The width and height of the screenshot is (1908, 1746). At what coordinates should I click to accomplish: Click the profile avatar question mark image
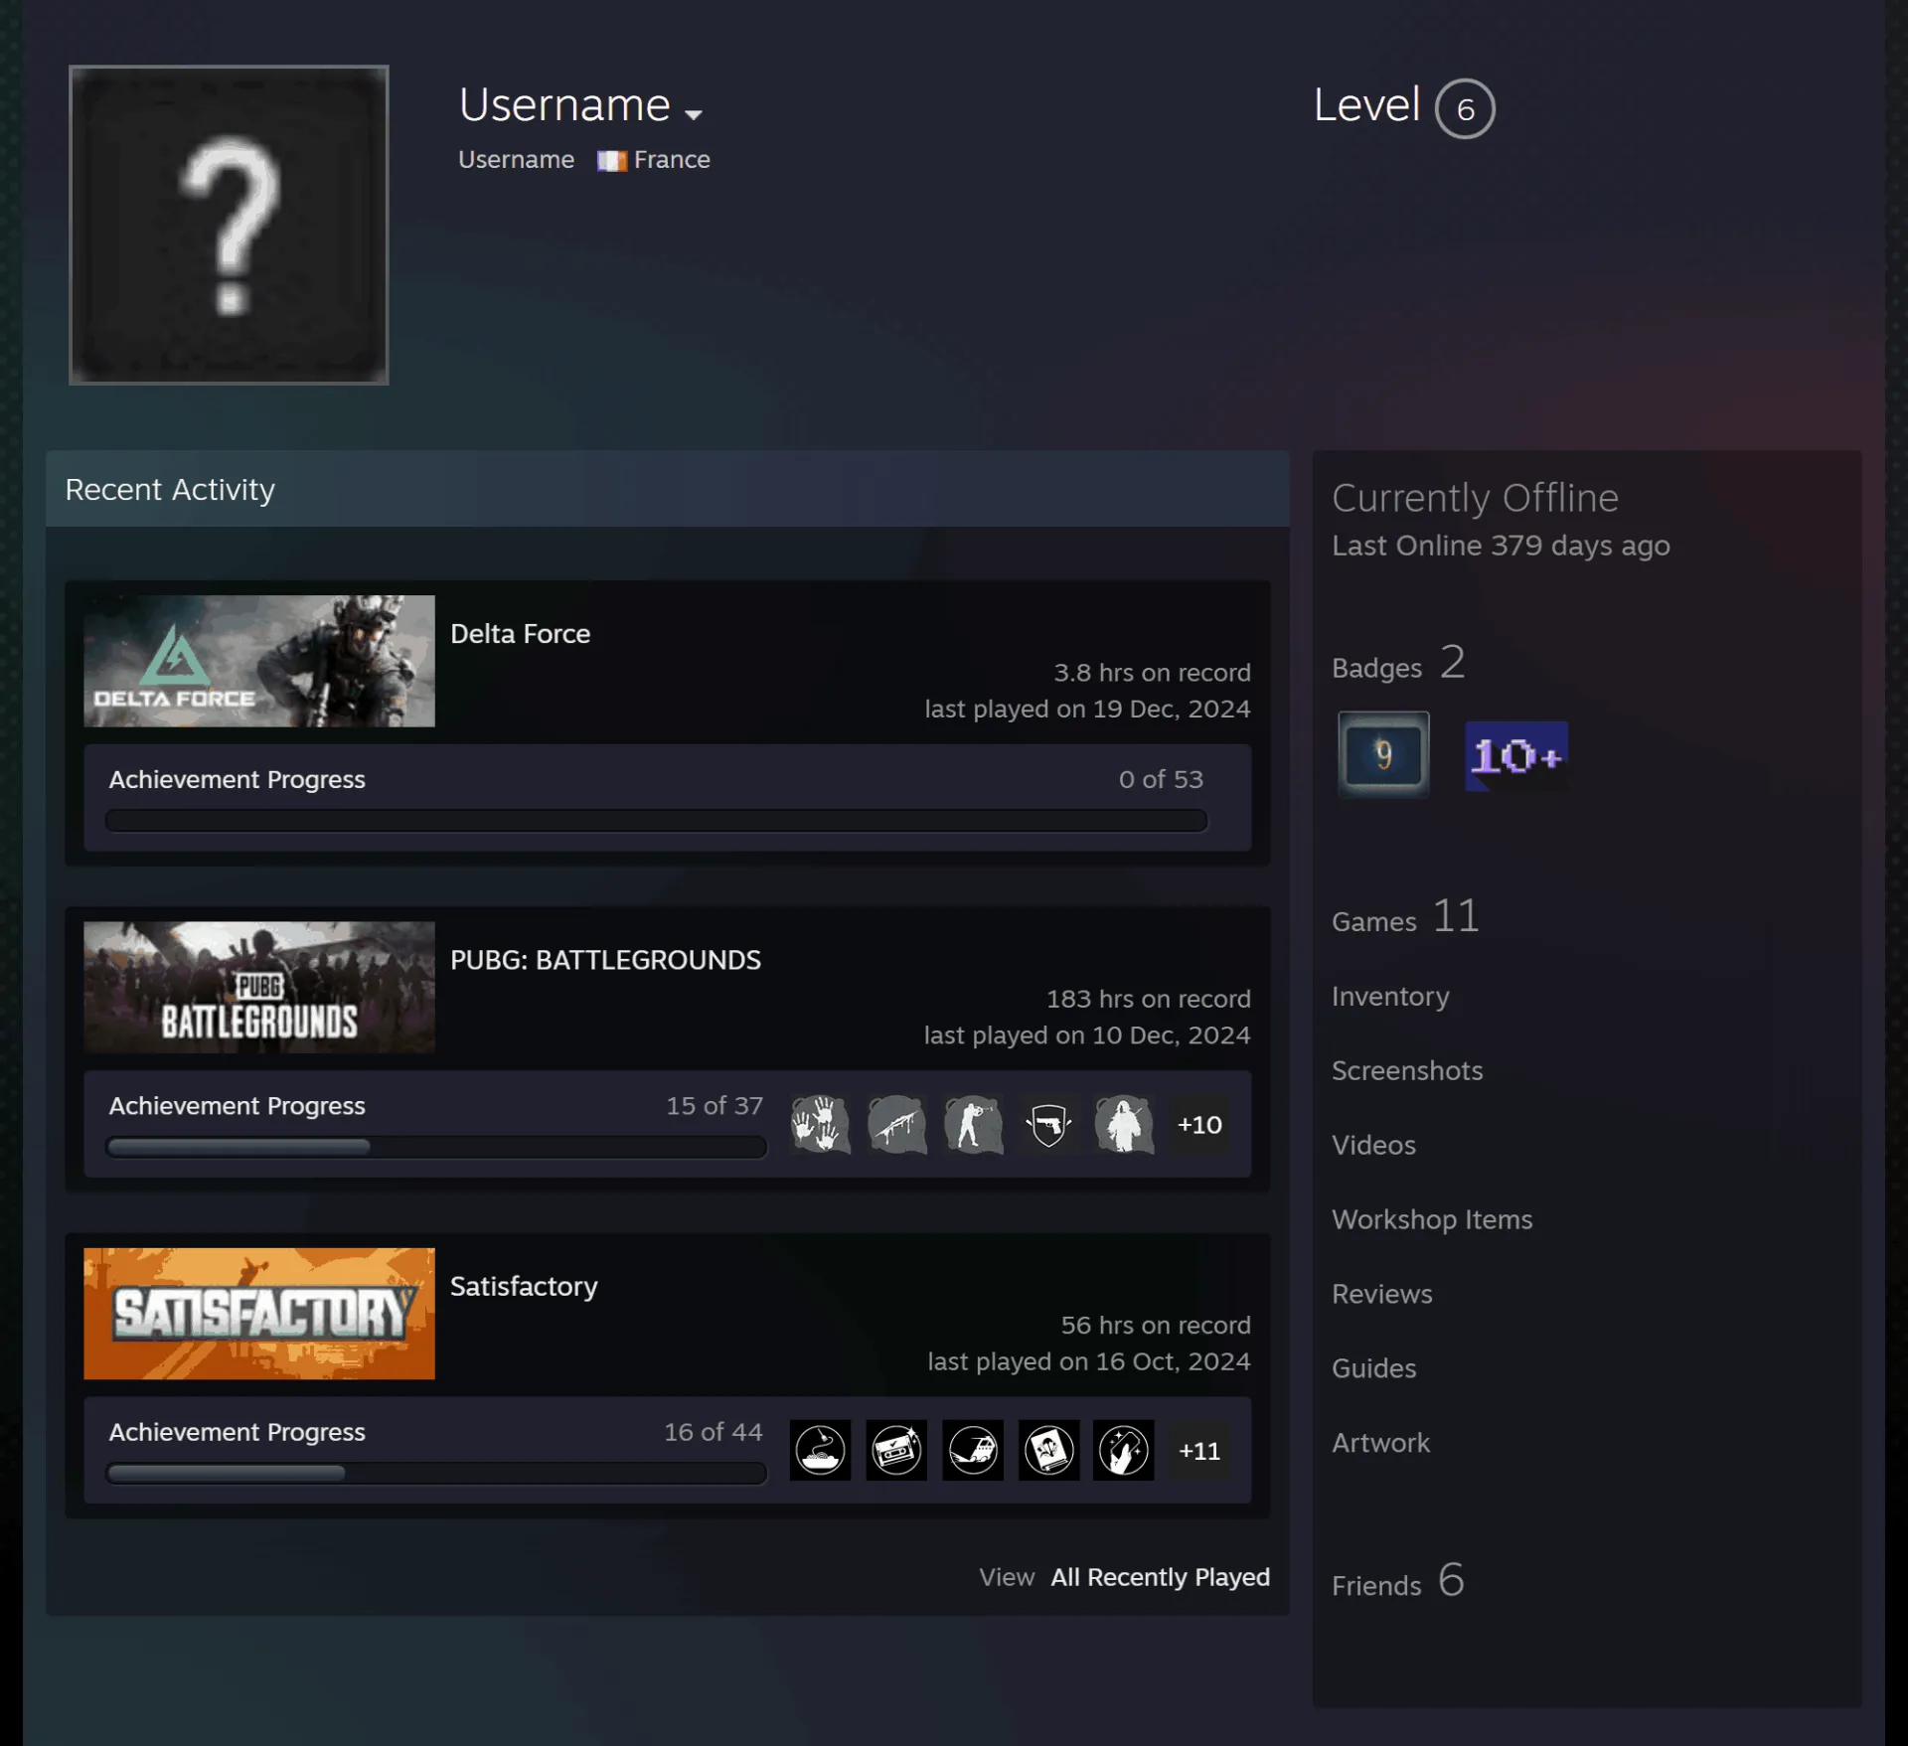229,225
